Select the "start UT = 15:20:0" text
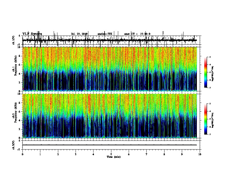 (137, 34)
